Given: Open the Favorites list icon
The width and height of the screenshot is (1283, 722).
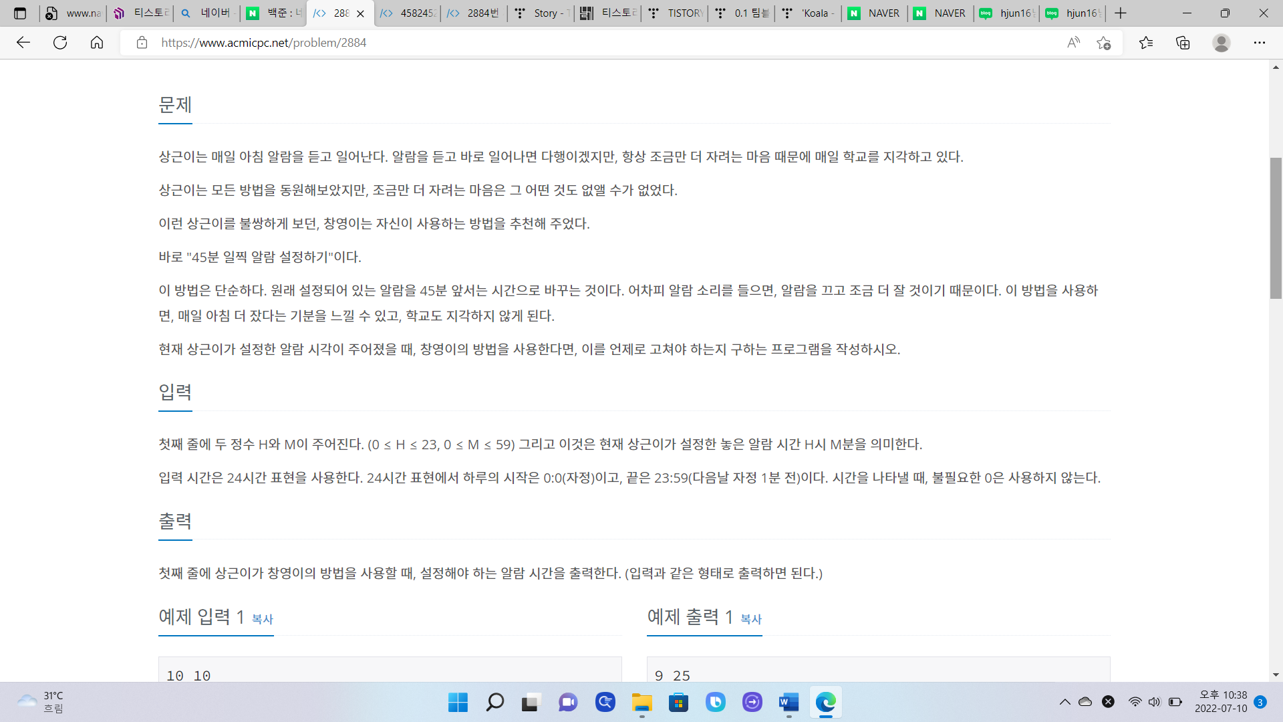Looking at the screenshot, I should 1146,43.
